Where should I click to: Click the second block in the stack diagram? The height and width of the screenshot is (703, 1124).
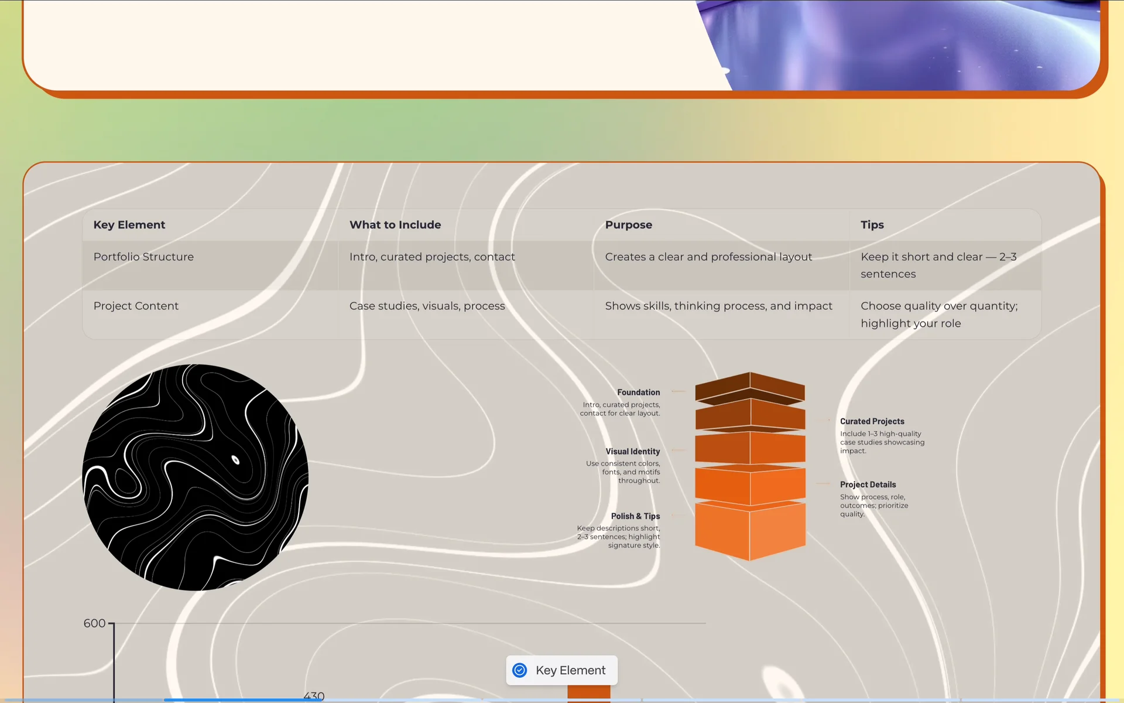(750, 416)
